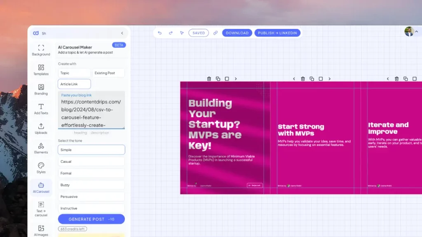Image resolution: width=422 pixels, height=237 pixels.
Task: Move second slide left using chevron
Action: pyautogui.click(x=294, y=79)
